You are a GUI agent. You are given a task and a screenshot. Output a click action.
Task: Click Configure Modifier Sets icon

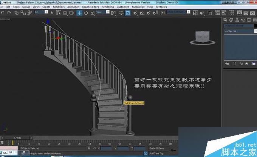(254, 64)
